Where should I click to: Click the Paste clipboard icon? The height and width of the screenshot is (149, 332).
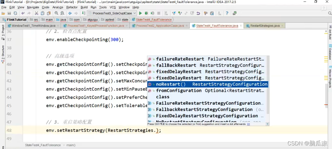click(49, 13)
